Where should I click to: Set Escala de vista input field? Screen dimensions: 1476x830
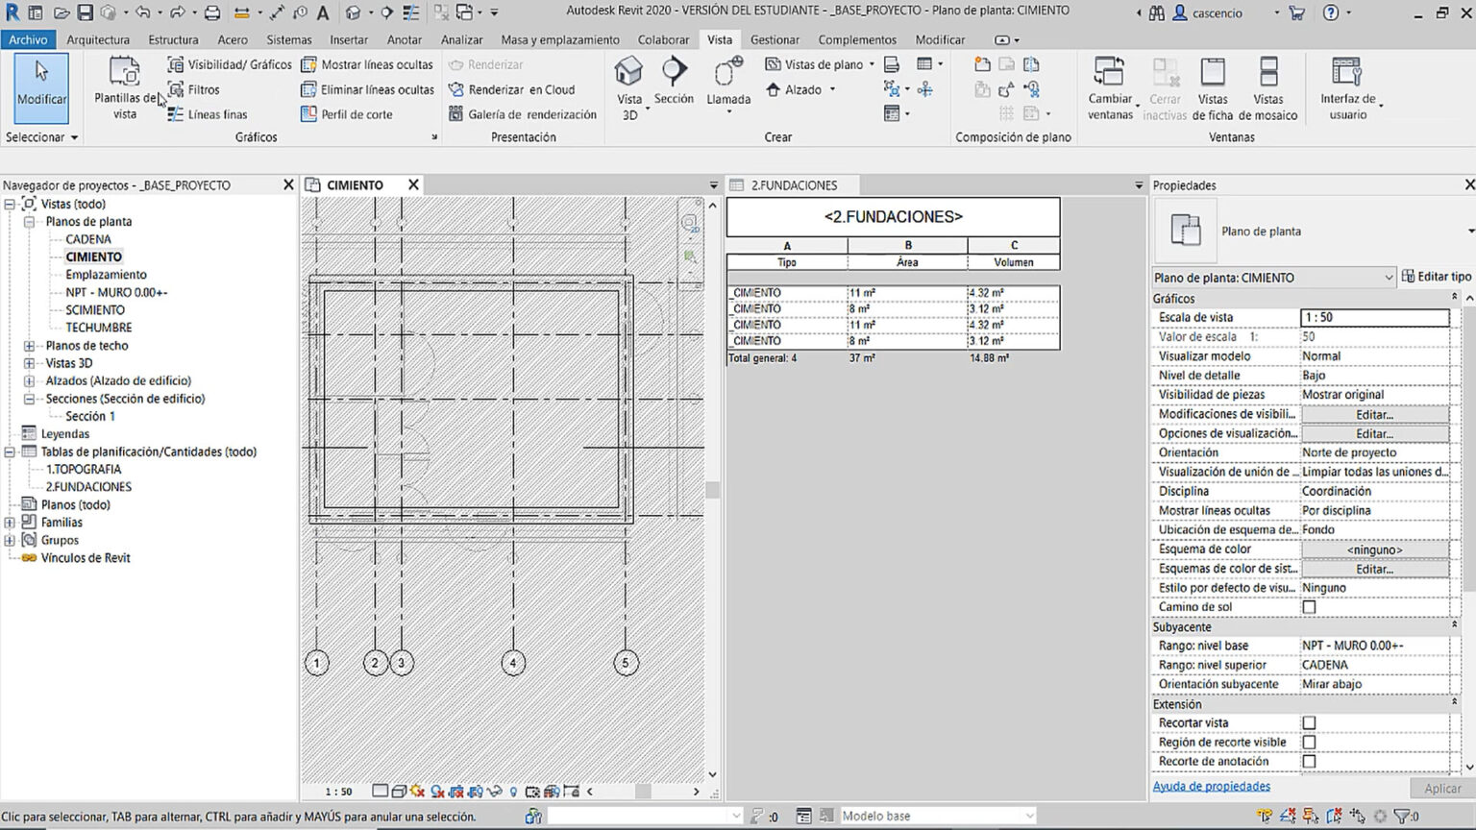[1374, 316]
